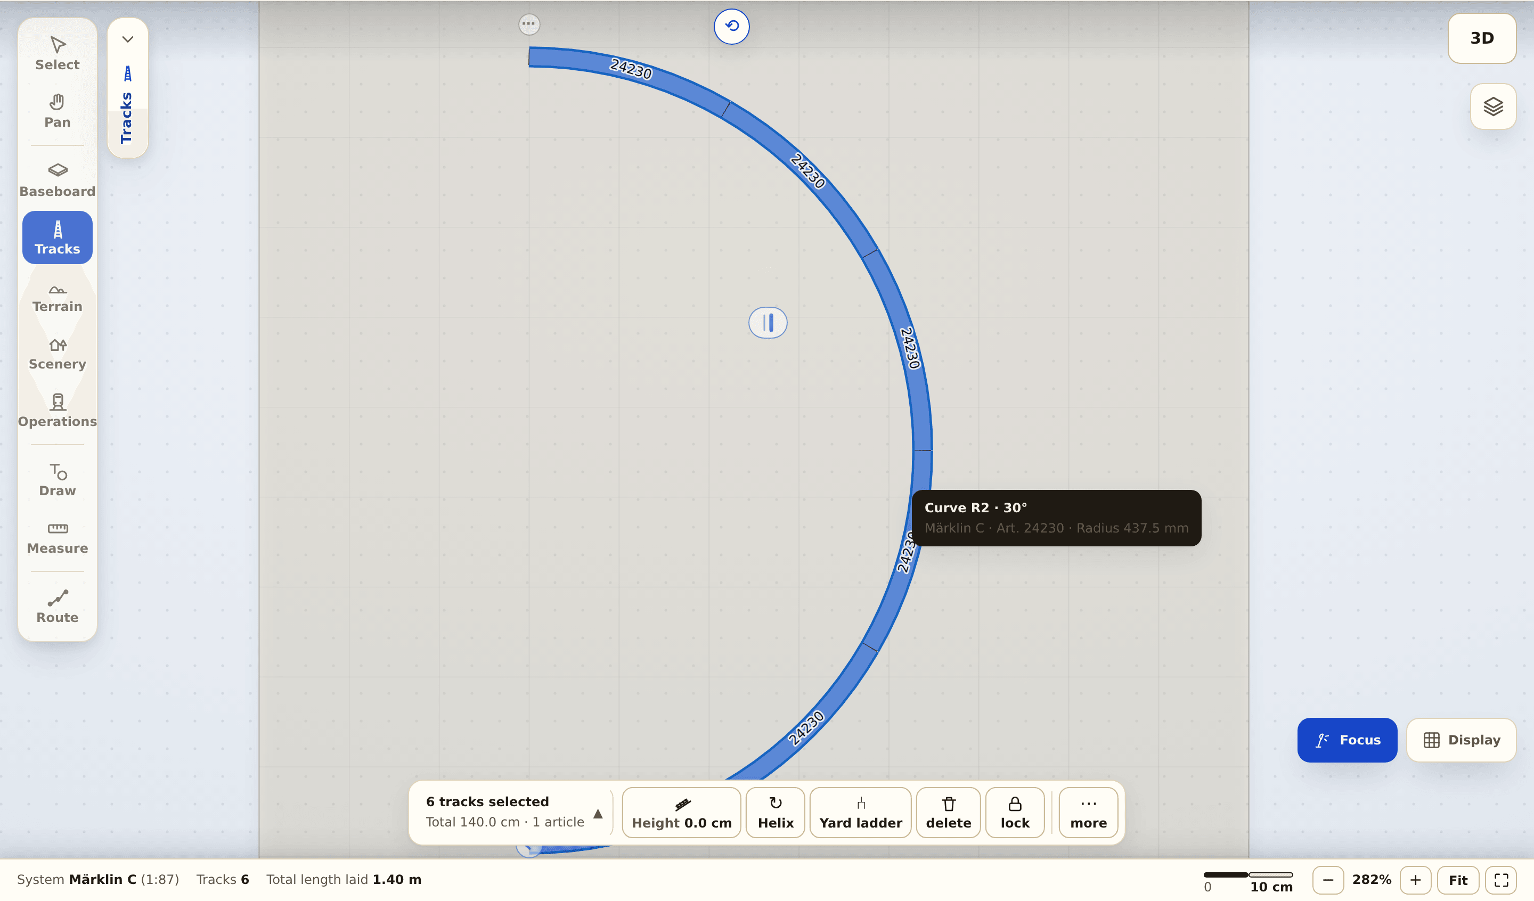Fit layout to the view
The image size is (1534, 901).
tap(1458, 880)
